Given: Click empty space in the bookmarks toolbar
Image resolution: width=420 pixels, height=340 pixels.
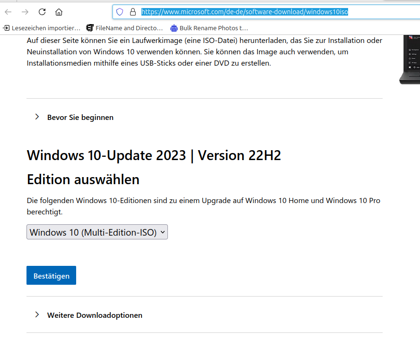Looking at the screenshot, I should 331,28.
